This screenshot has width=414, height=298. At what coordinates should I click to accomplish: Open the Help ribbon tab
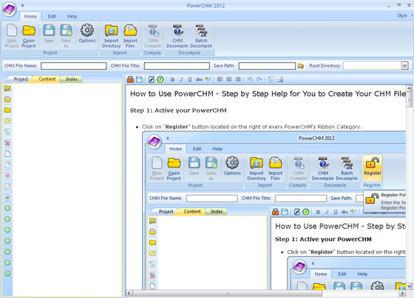coord(72,16)
